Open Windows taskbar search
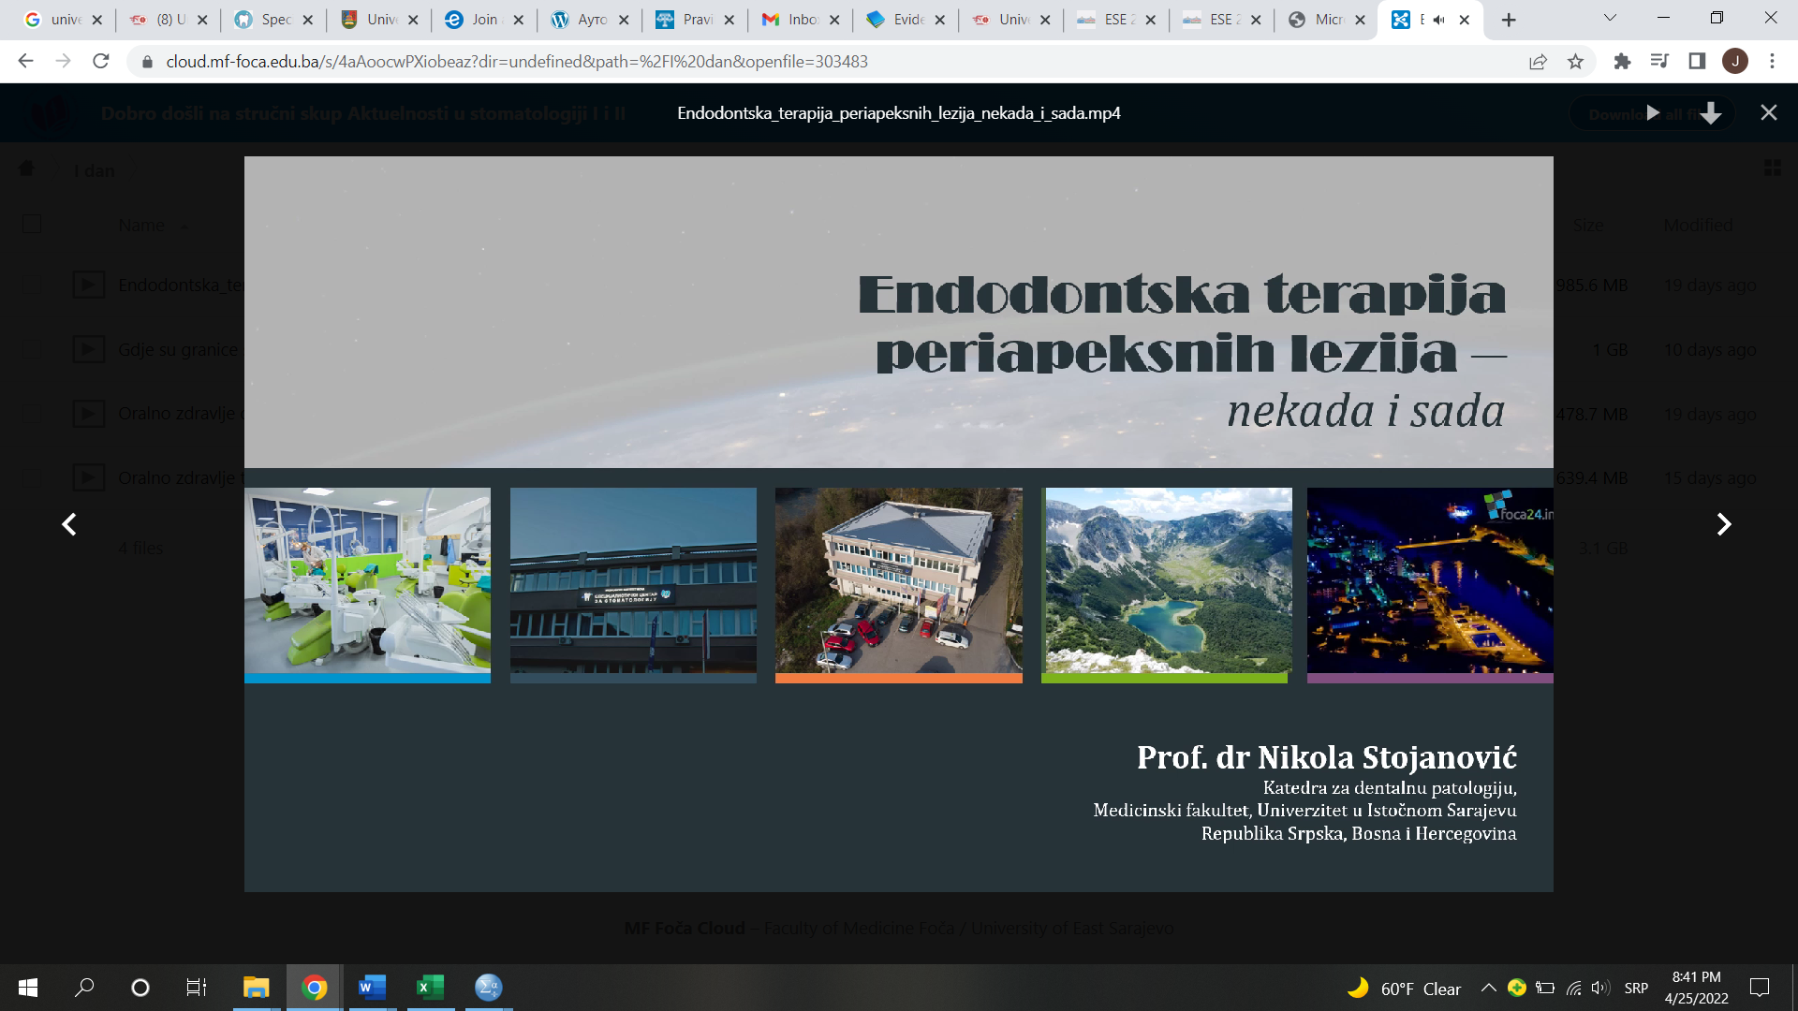Image resolution: width=1798 pixels, height=1011 pixels. tap(84, 988)
